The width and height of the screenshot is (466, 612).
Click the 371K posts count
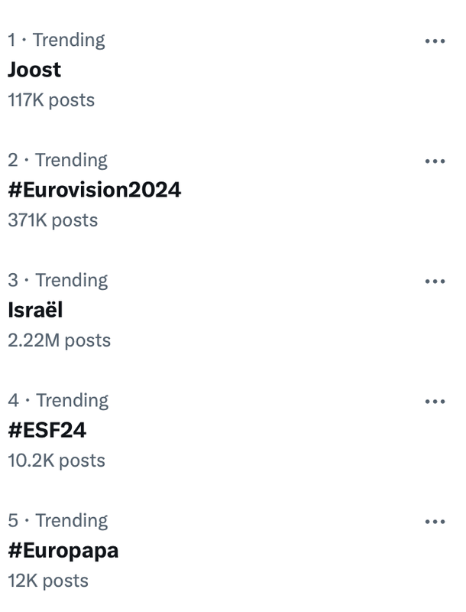tap(53, 220)
